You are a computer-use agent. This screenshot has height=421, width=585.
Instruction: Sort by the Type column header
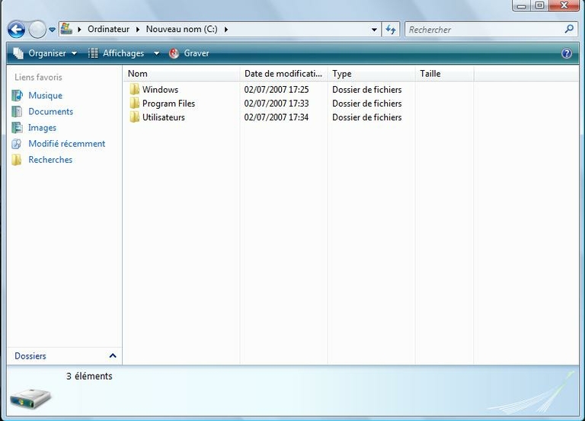coord(371,74)
